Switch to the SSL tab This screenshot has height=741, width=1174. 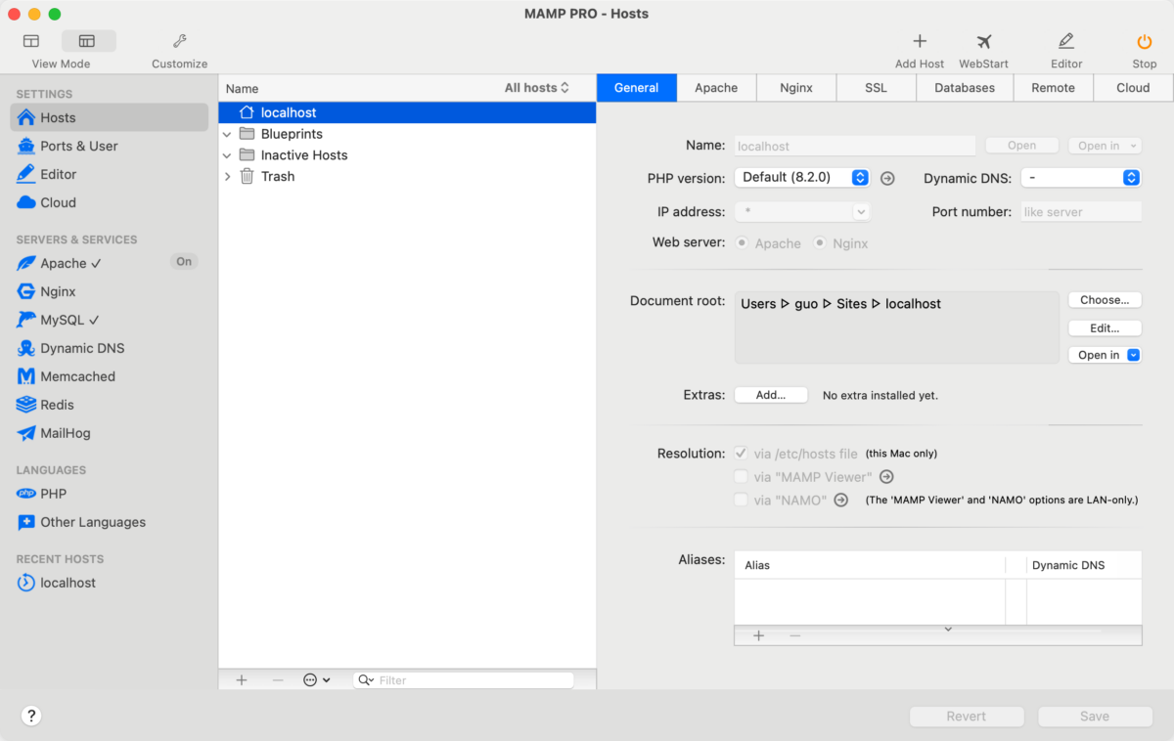click(x=877, y=88)
